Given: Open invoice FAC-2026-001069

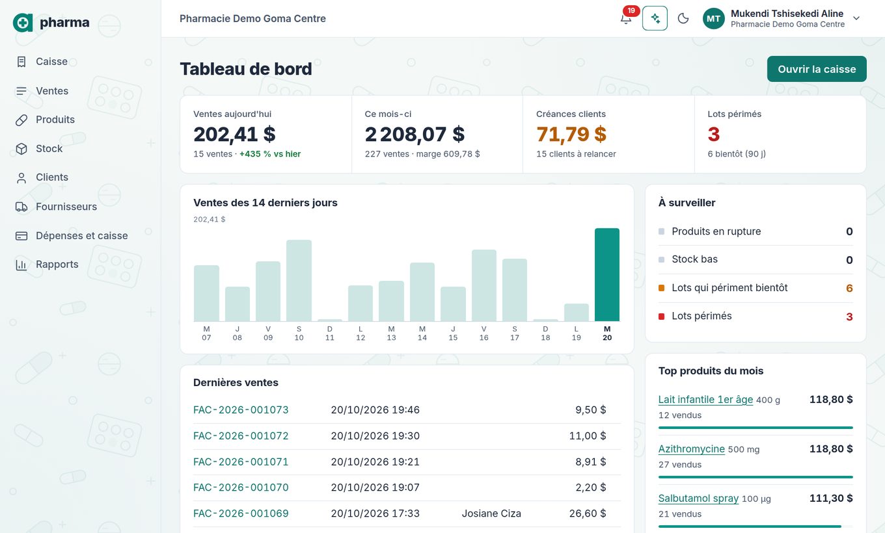Looking at the screenshot, I should [241, 513].
